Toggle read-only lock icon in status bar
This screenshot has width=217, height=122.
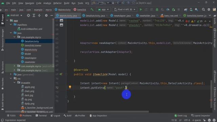tap(204, 120)
